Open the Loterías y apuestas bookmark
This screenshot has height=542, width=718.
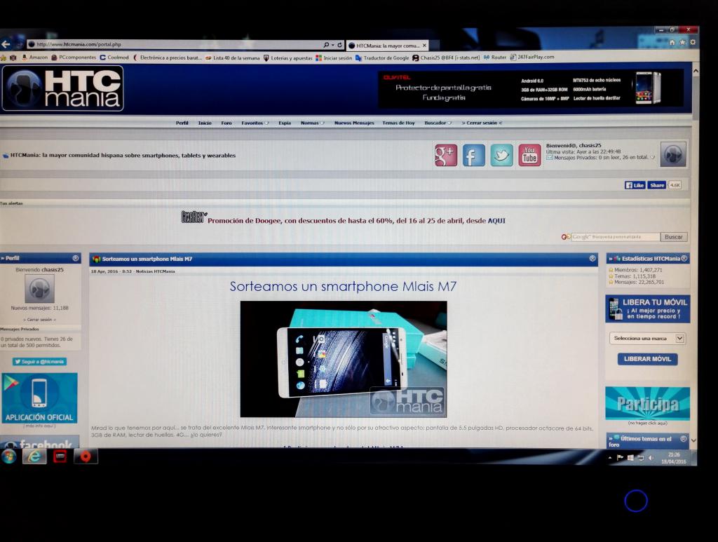point(287,58)
